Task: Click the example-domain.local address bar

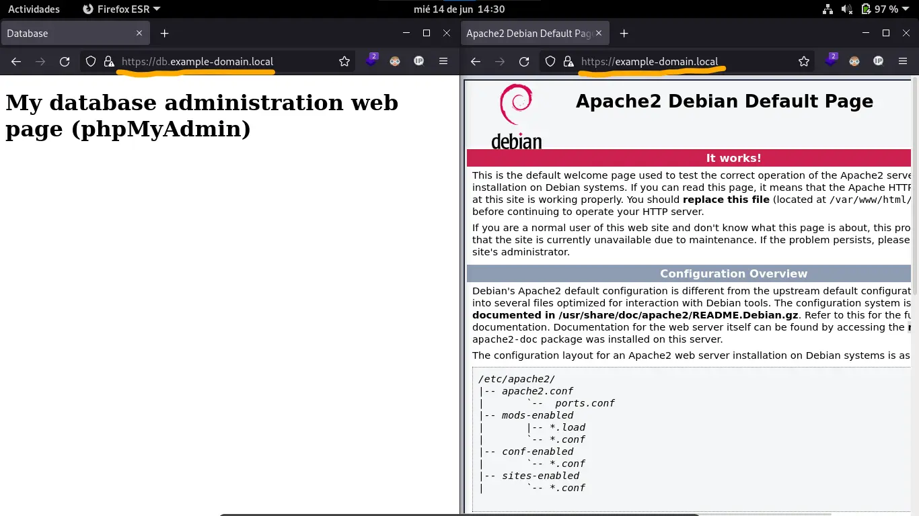Action: pyautogui.click(x=677, y=61)
